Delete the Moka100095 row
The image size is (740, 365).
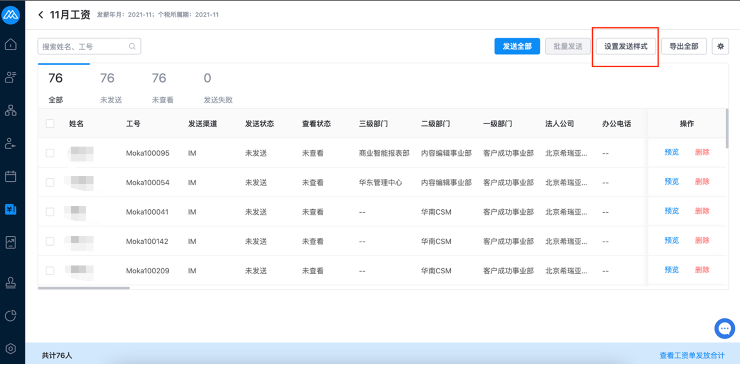pos(702,152)
